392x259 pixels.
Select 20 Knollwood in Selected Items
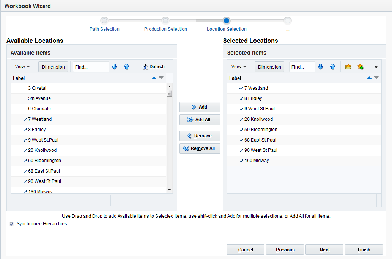tap(304, 119)
